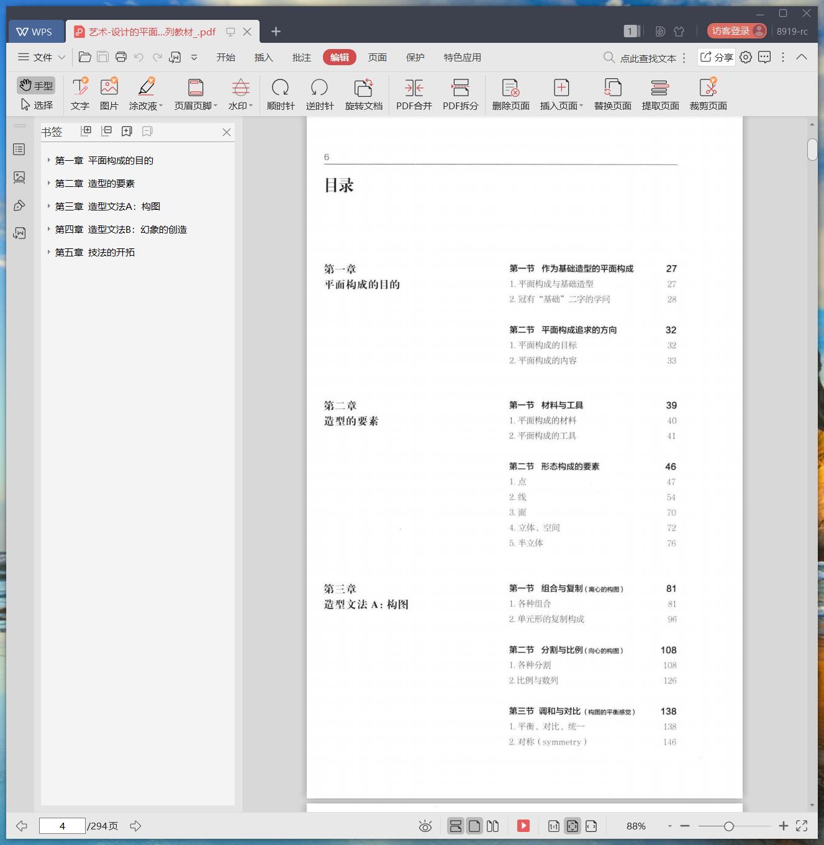Switch to the 批注 tab
This screenshot has width=824, height=845.
click(301, 57)
